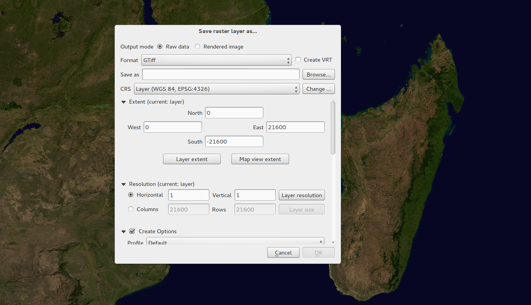The width and height of the screenshot is (531, 305).
Task: Select the Rendered image output mode
Action: click(x=198, y=47)
